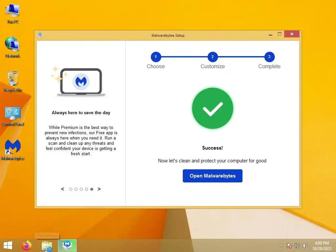Maximize the Malwarebytes Setup window
The width and height of the screenshot is (336, 252).
(280, 34)
